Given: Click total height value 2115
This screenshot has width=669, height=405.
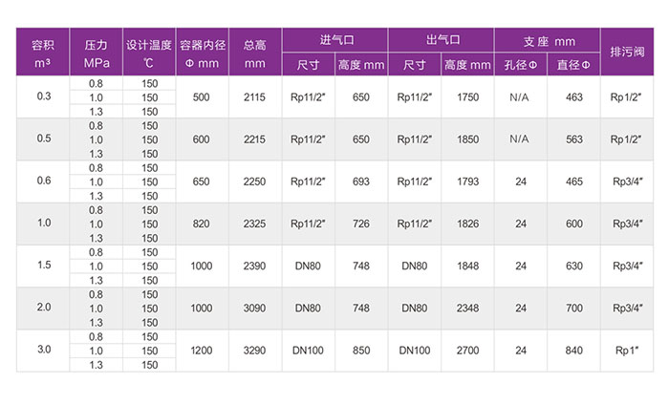Looking at the screenshot, I should click(255, 97).
